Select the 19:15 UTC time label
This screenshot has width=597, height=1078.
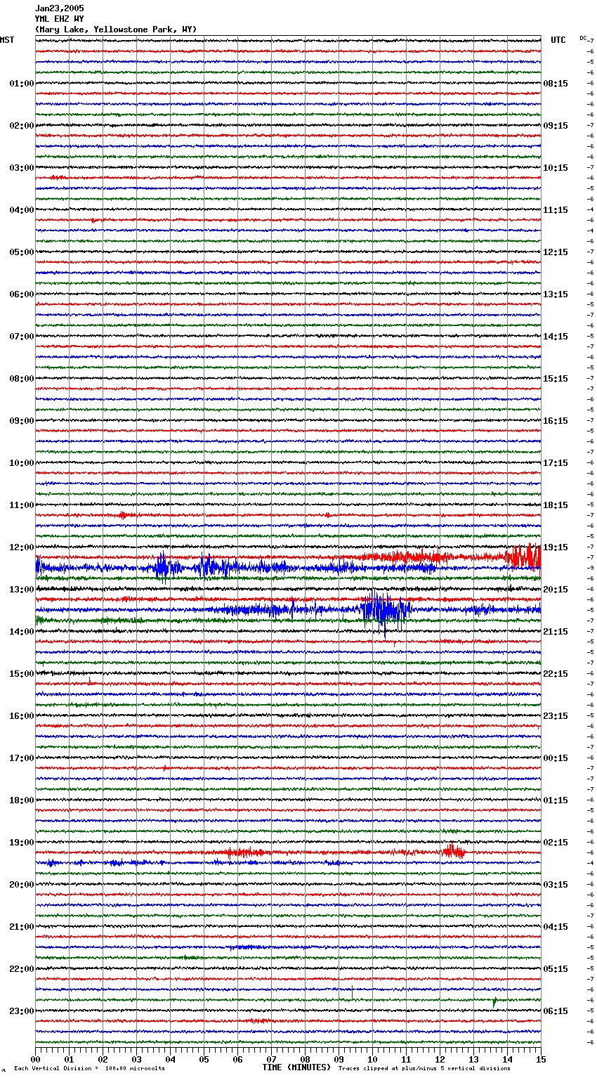pos(556,547)
